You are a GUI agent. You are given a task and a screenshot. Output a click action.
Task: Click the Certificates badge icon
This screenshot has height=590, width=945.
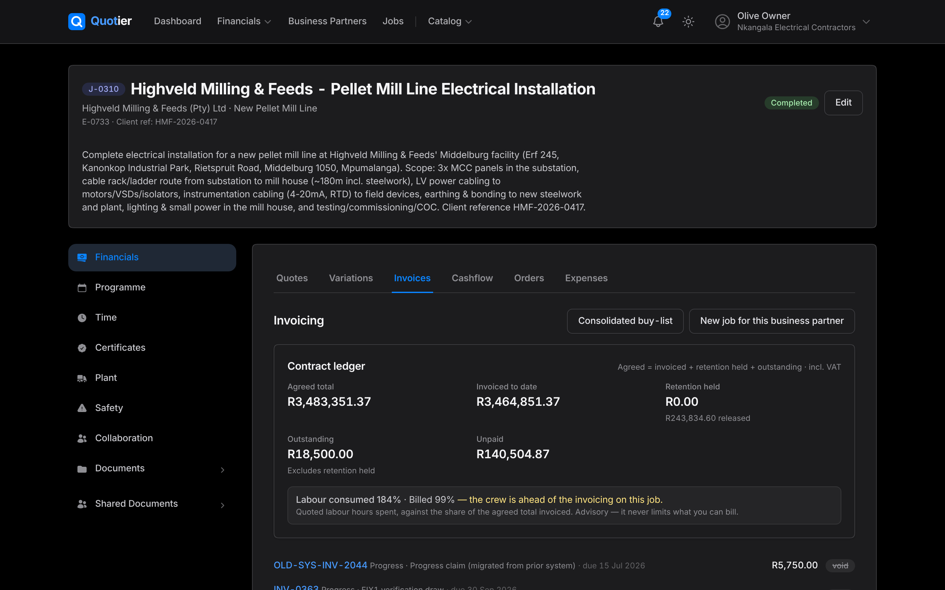(x=82, y=348)
